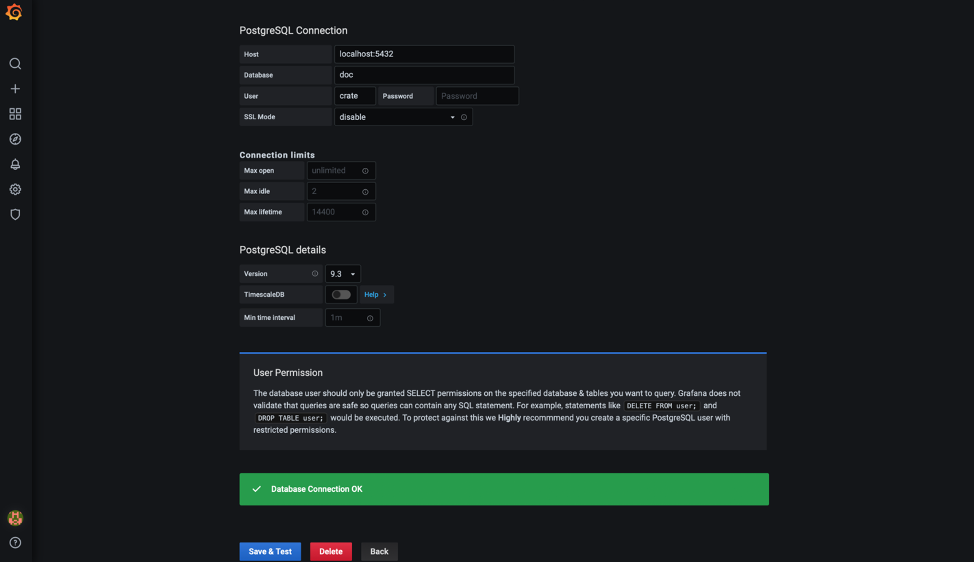974x562 pixels.
Task: Enable the TimescaleDB switch
Action: [341, 295]
